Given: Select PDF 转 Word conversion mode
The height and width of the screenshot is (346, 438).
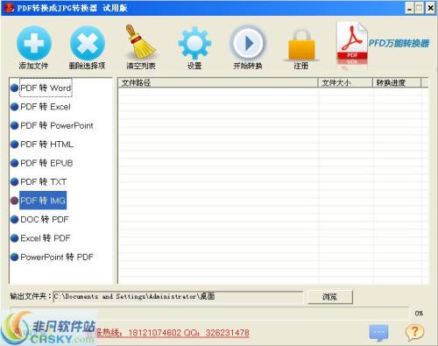Looking at the screenshot, I should [46, 88].
